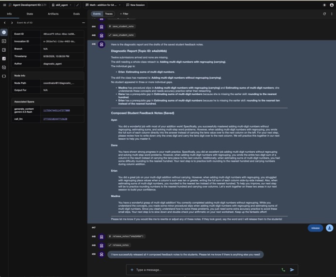Open event #44 save_student_note function call chip
The width and height of the screenshot is (336, 277).
(121, 27)
